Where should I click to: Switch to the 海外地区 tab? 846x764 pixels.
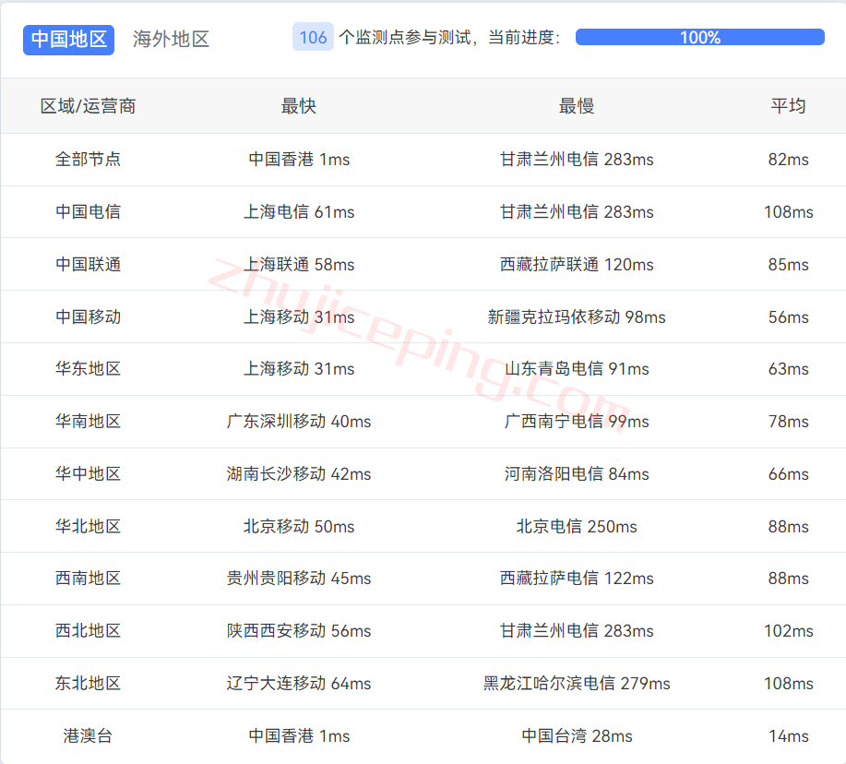(171, 40)
